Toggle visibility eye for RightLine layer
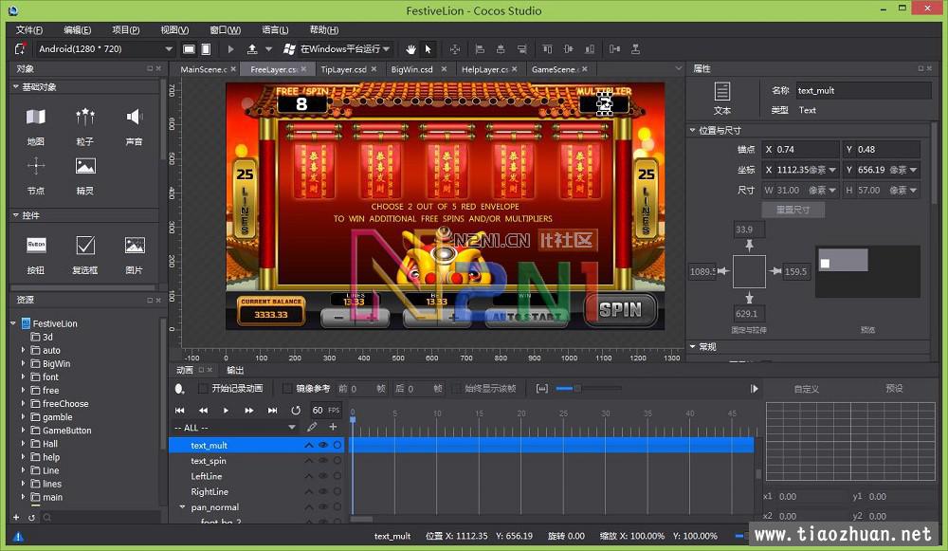 (323, 491)
